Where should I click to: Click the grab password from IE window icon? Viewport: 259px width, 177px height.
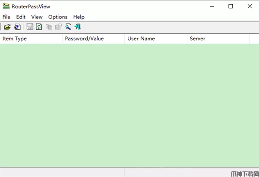coord(17,27)
